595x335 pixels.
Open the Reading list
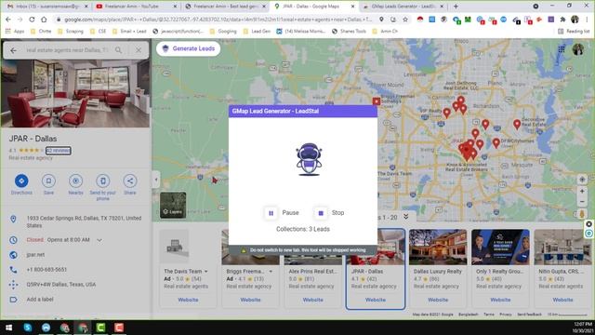(x=574, y=31)
